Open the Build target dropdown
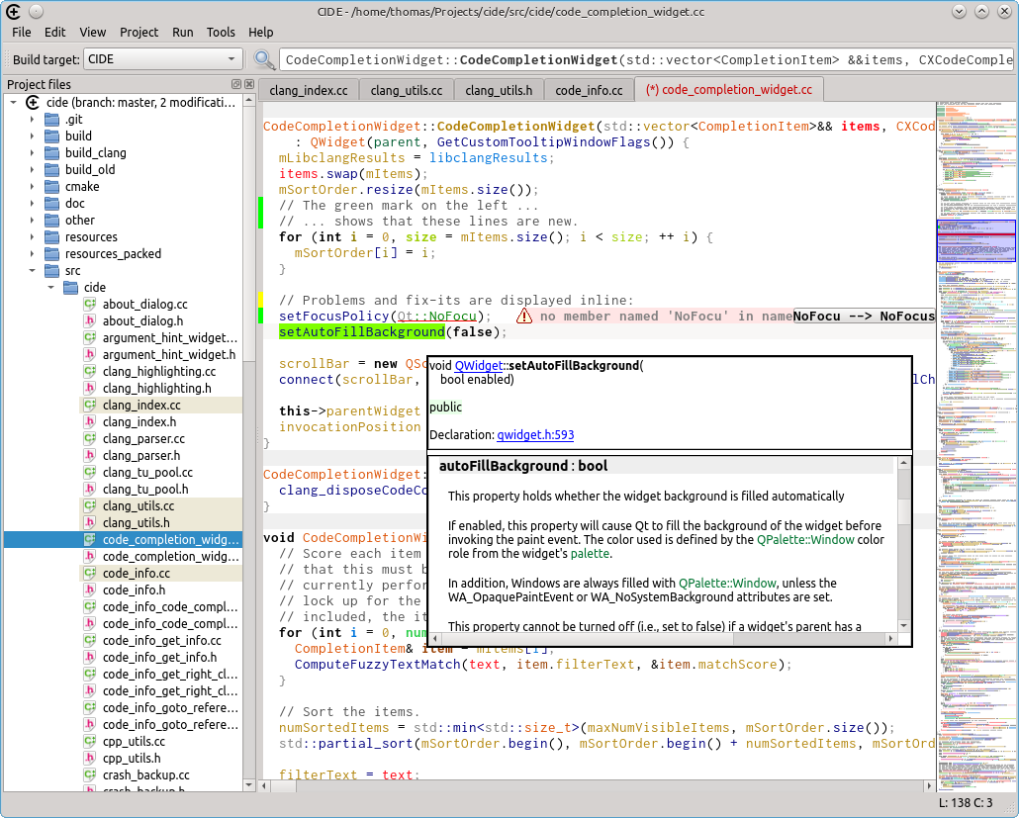Viewport: 1019px width, 818px height. click(x=163, y=59)
